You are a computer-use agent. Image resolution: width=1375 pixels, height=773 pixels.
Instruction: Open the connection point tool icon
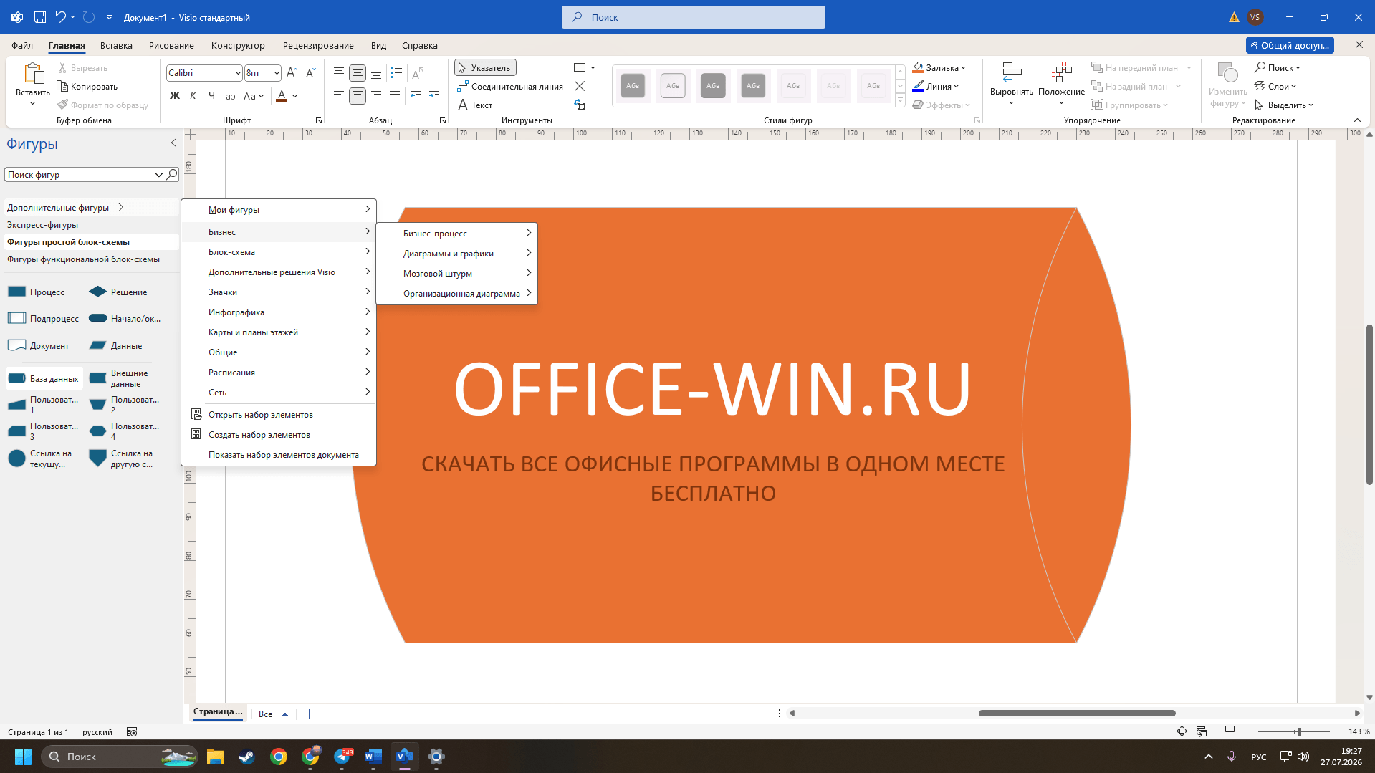pyautogui.click(x=580, y=87)
